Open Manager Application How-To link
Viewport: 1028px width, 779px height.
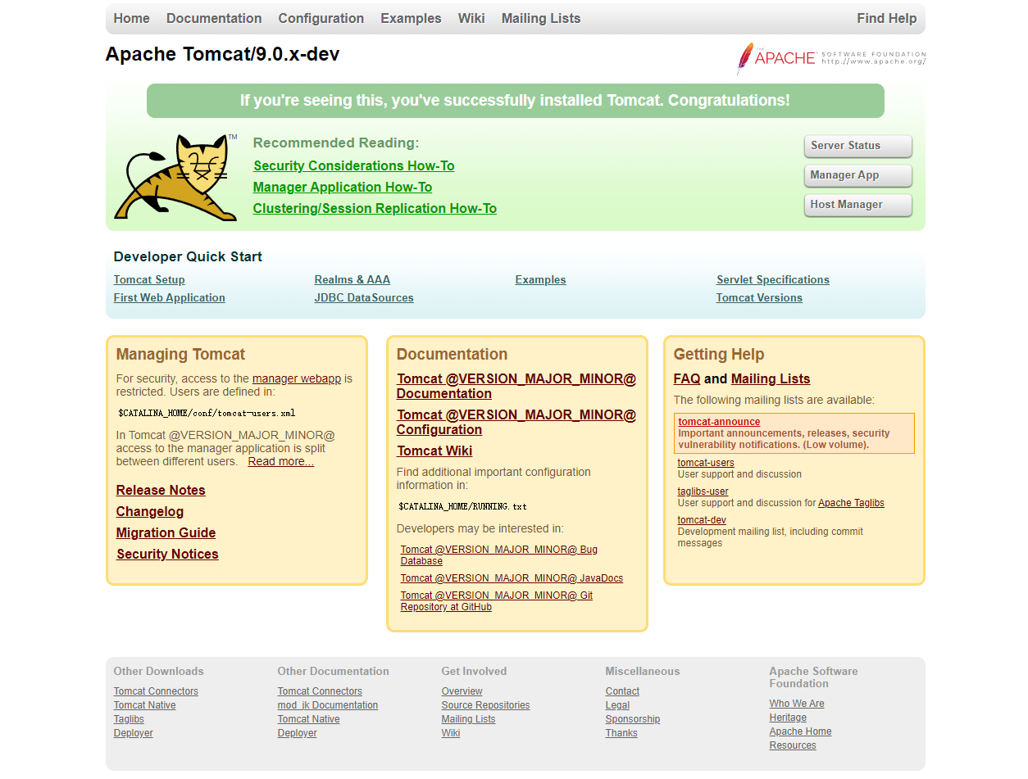pyautogui.click(x=343, y=187)
